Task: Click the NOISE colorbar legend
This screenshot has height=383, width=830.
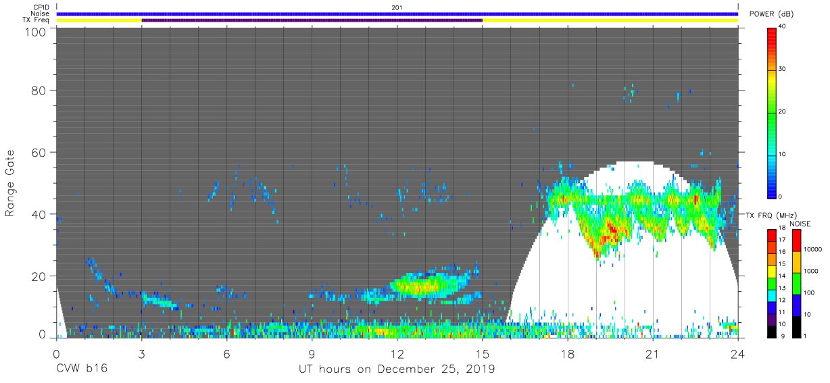Action: 796,283
